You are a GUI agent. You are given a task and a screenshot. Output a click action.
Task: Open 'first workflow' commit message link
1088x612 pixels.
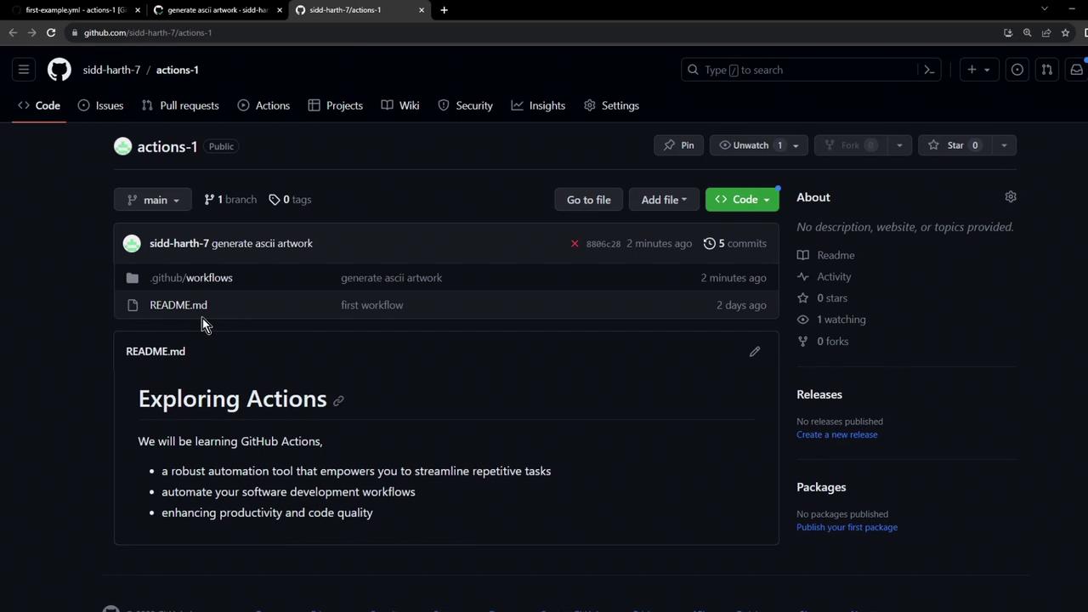(x=372, y=305)
